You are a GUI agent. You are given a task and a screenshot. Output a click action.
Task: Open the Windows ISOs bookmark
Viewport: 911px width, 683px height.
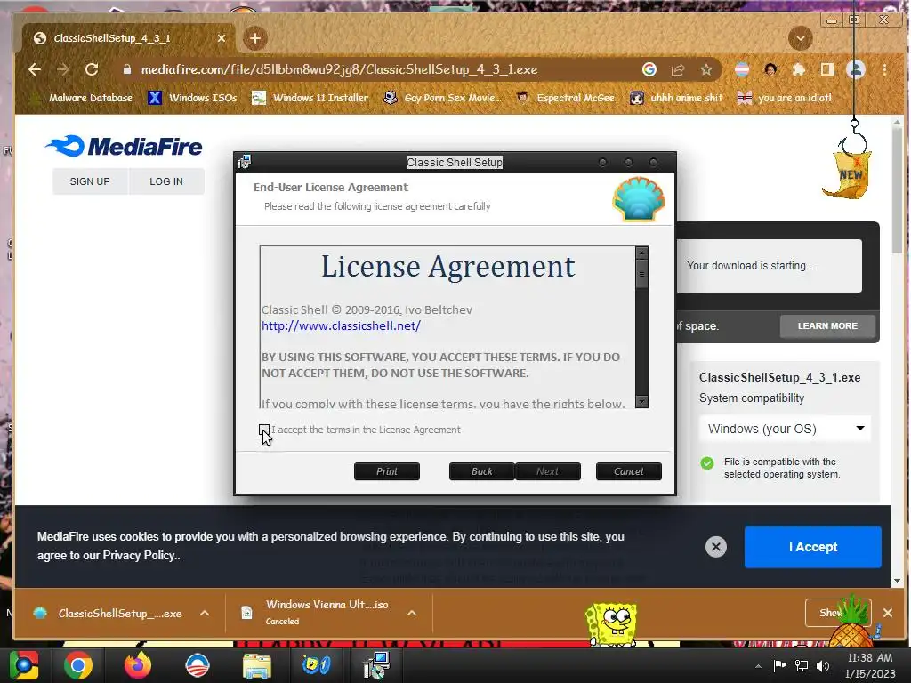point(193,98)
